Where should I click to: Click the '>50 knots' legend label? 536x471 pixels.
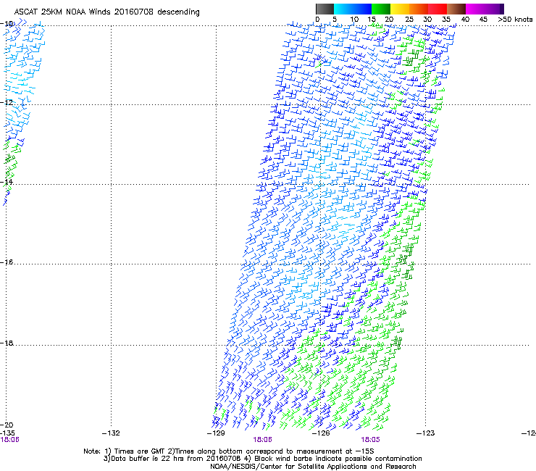[x=515, y=19]
